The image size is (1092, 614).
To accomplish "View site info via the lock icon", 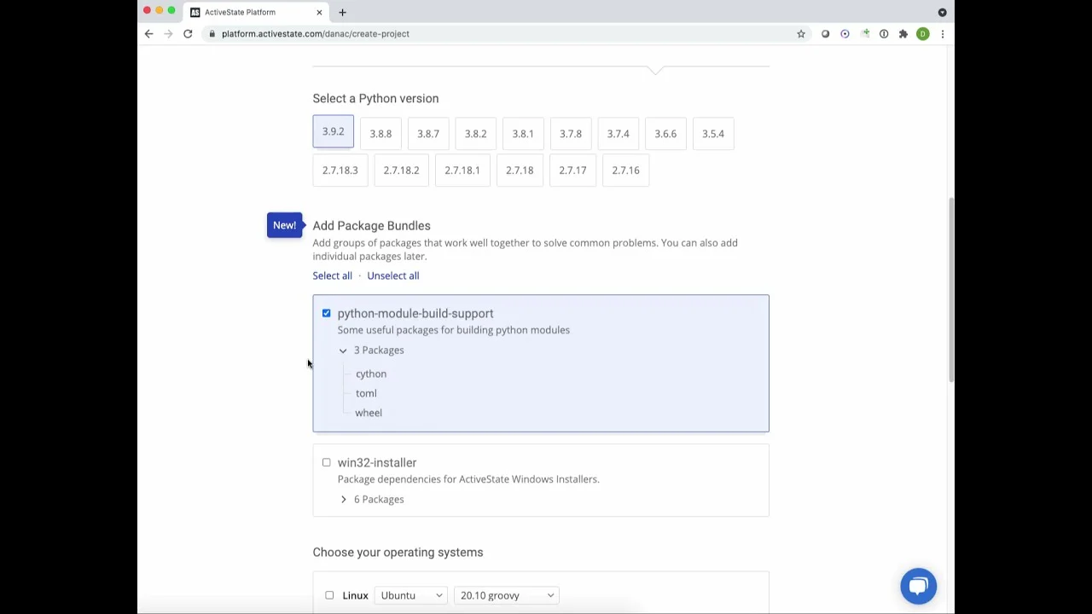I will (212, 33).
